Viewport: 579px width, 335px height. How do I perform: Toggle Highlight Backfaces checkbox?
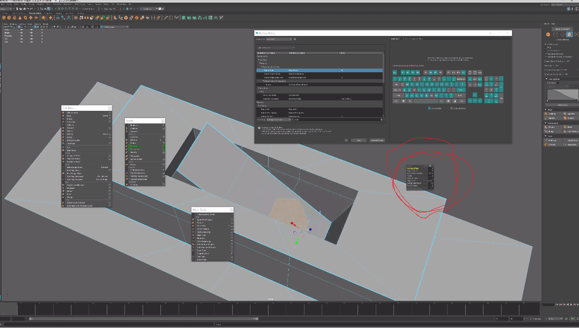coord(546,53)
